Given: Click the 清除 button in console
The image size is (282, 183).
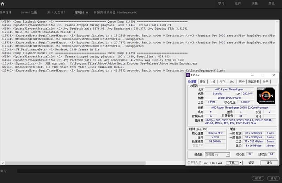Looking at the screenshot, I should pyautogui.click(x=274, y=178).
